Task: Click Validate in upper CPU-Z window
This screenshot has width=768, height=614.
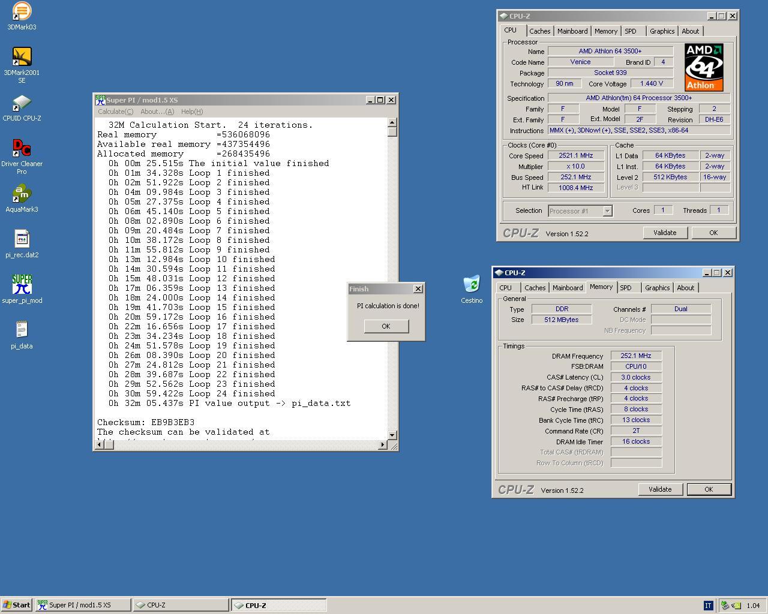Action: 665,233
